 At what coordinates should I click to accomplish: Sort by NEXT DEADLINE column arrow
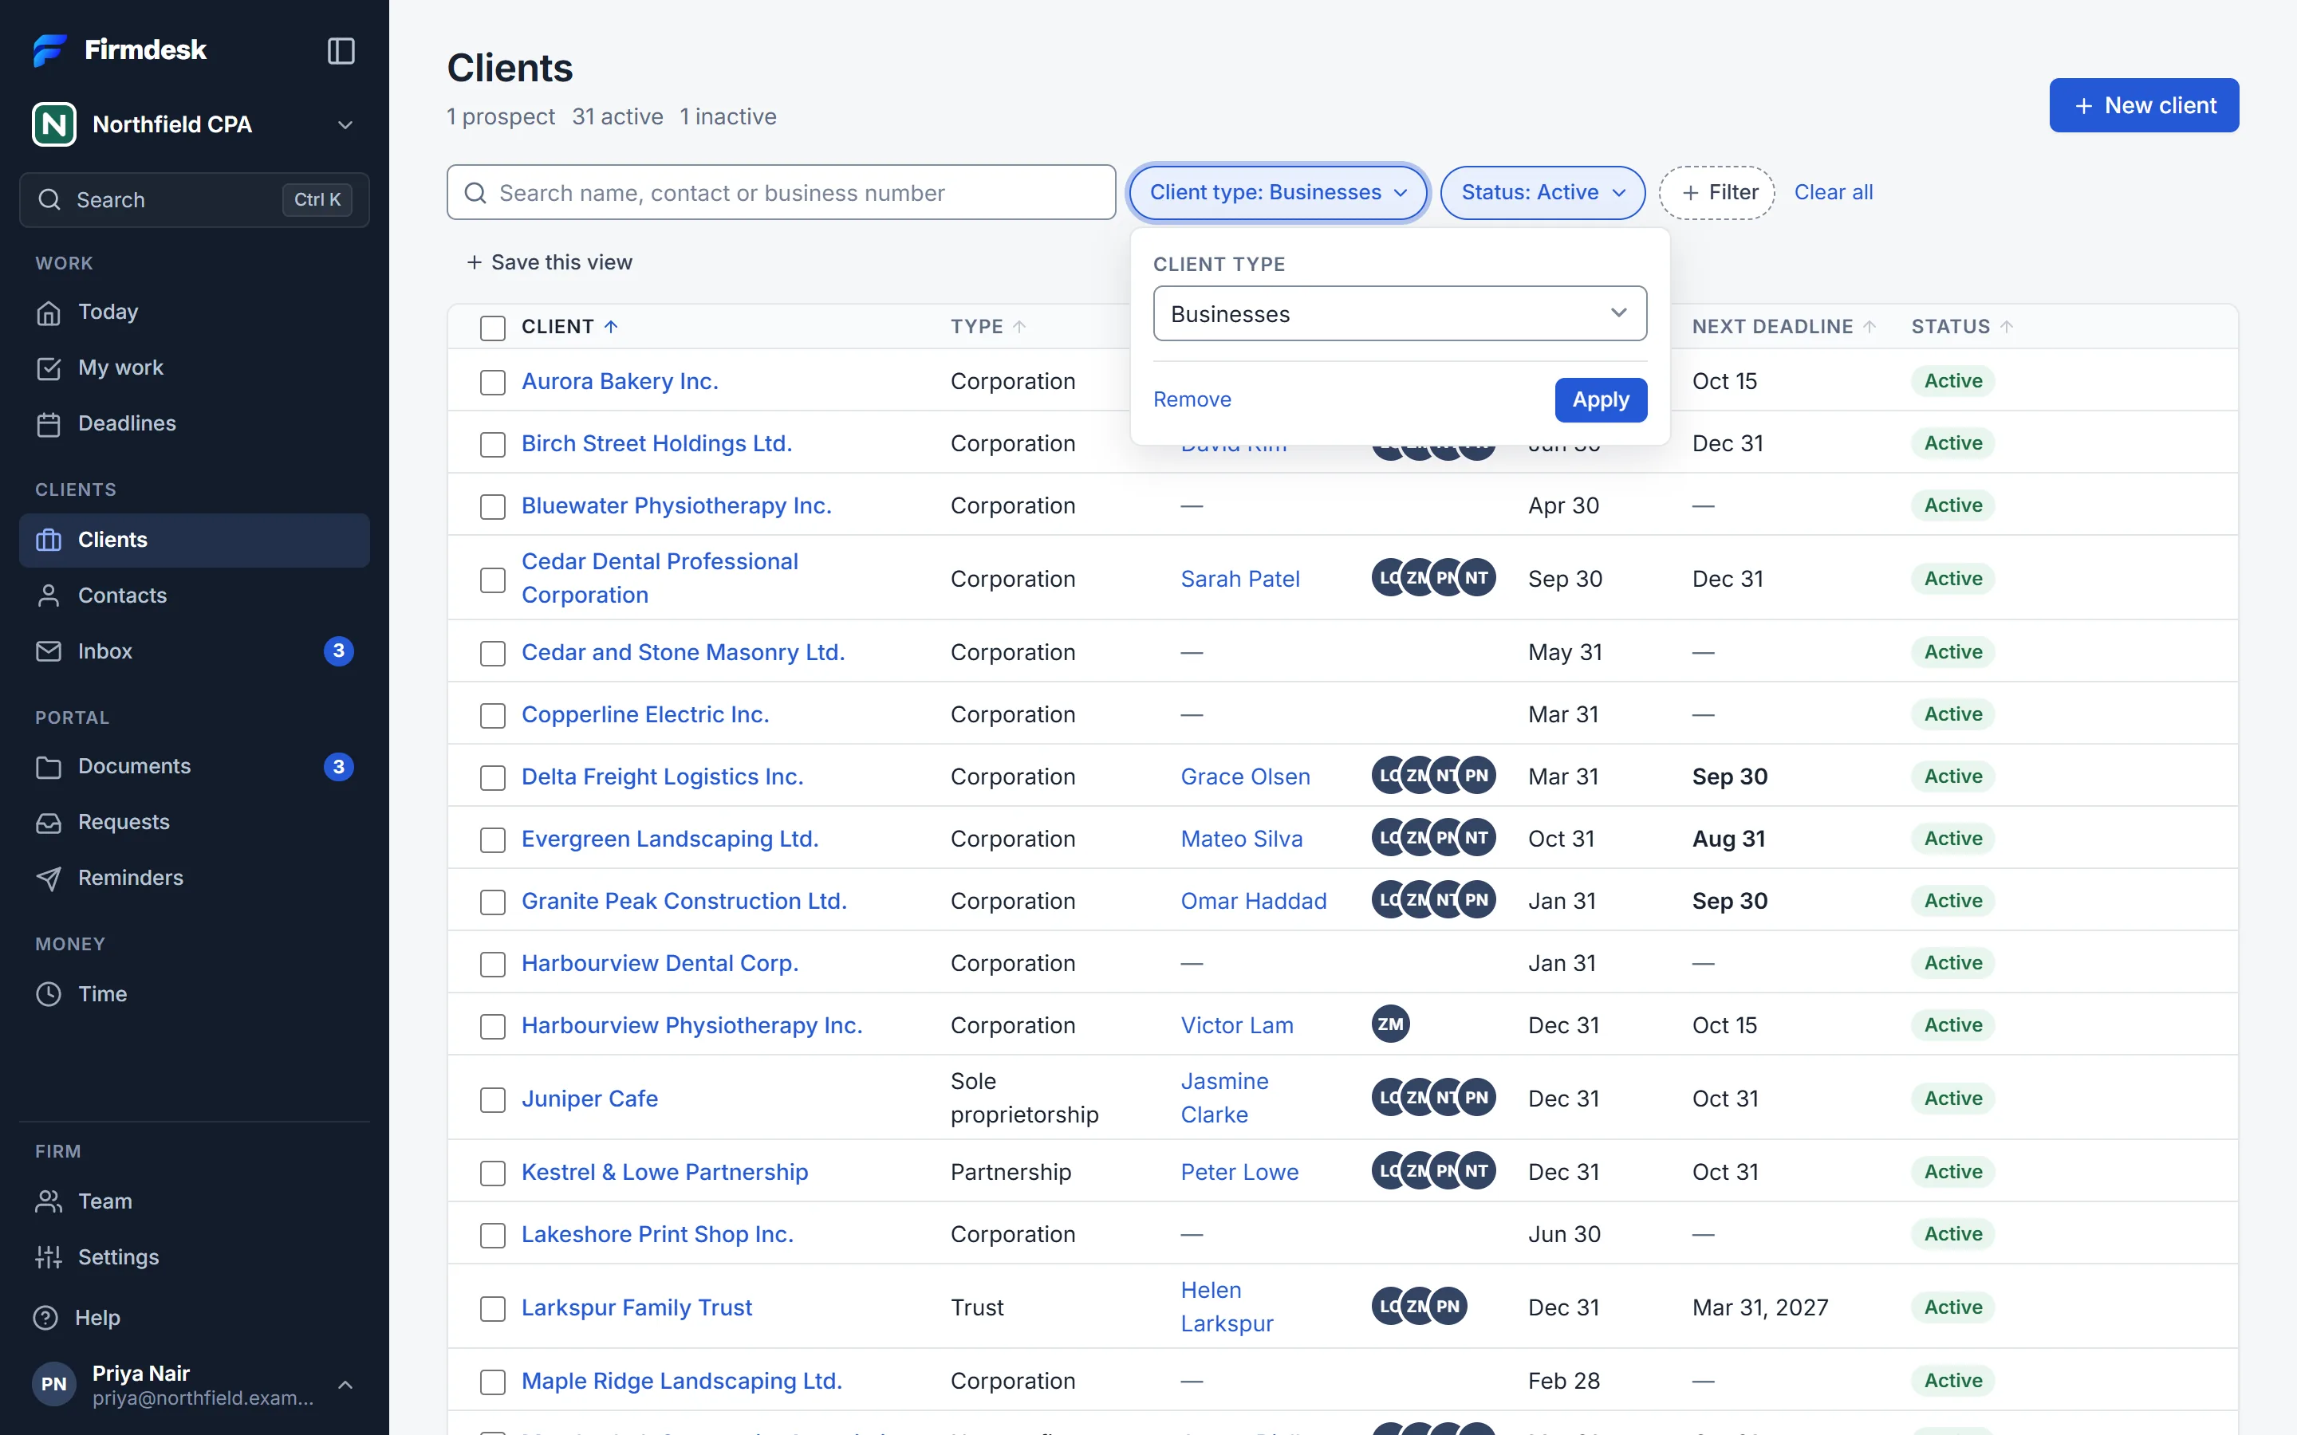click(x=1869, y=327)
